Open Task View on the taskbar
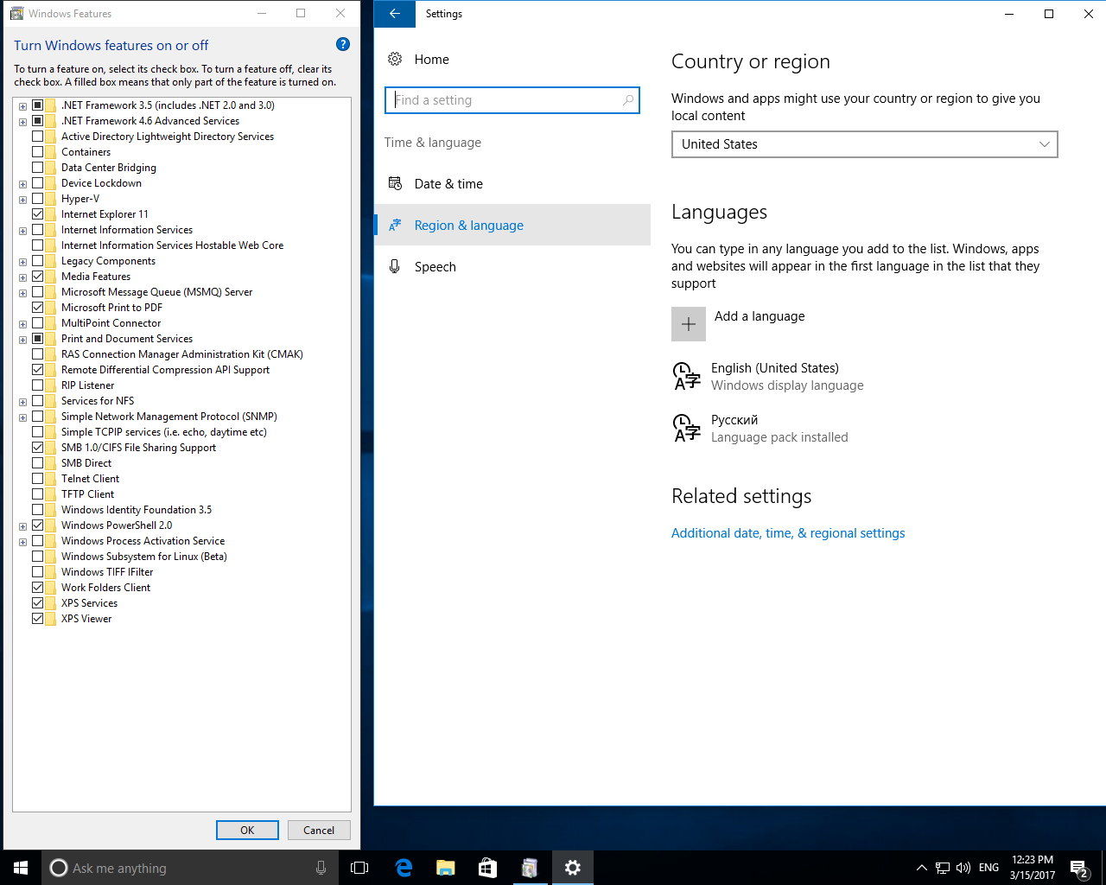 click(x=359, y=868)
